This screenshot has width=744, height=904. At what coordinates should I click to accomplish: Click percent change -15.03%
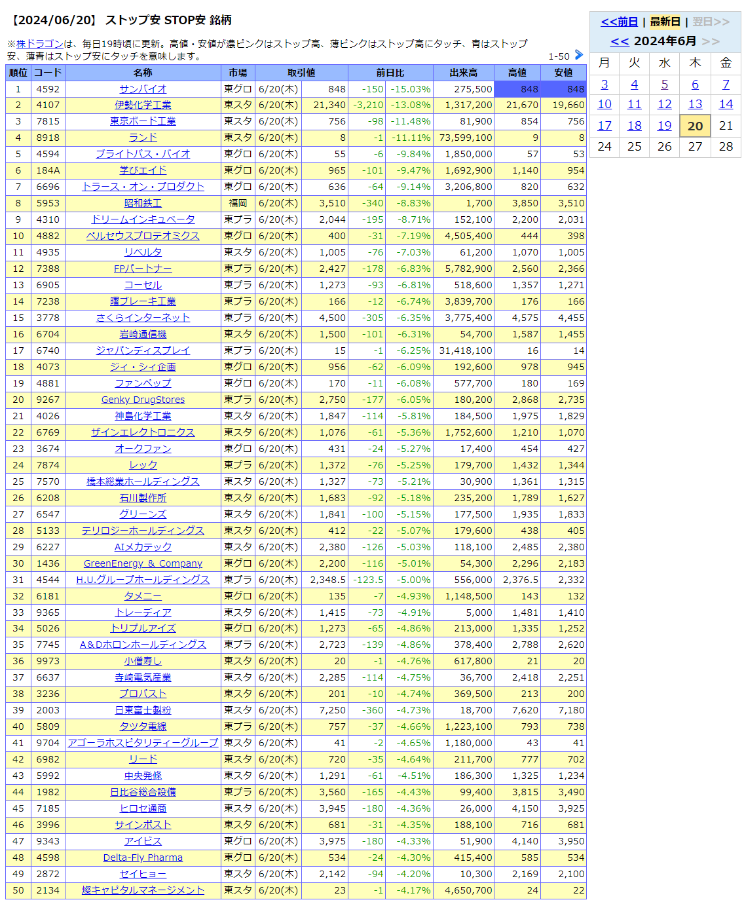coord(410,89)
